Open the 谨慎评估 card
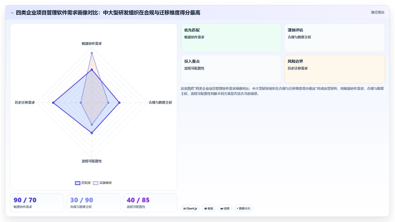The height and width of the screenshot is (222, 395). click(x=335, y=38)
